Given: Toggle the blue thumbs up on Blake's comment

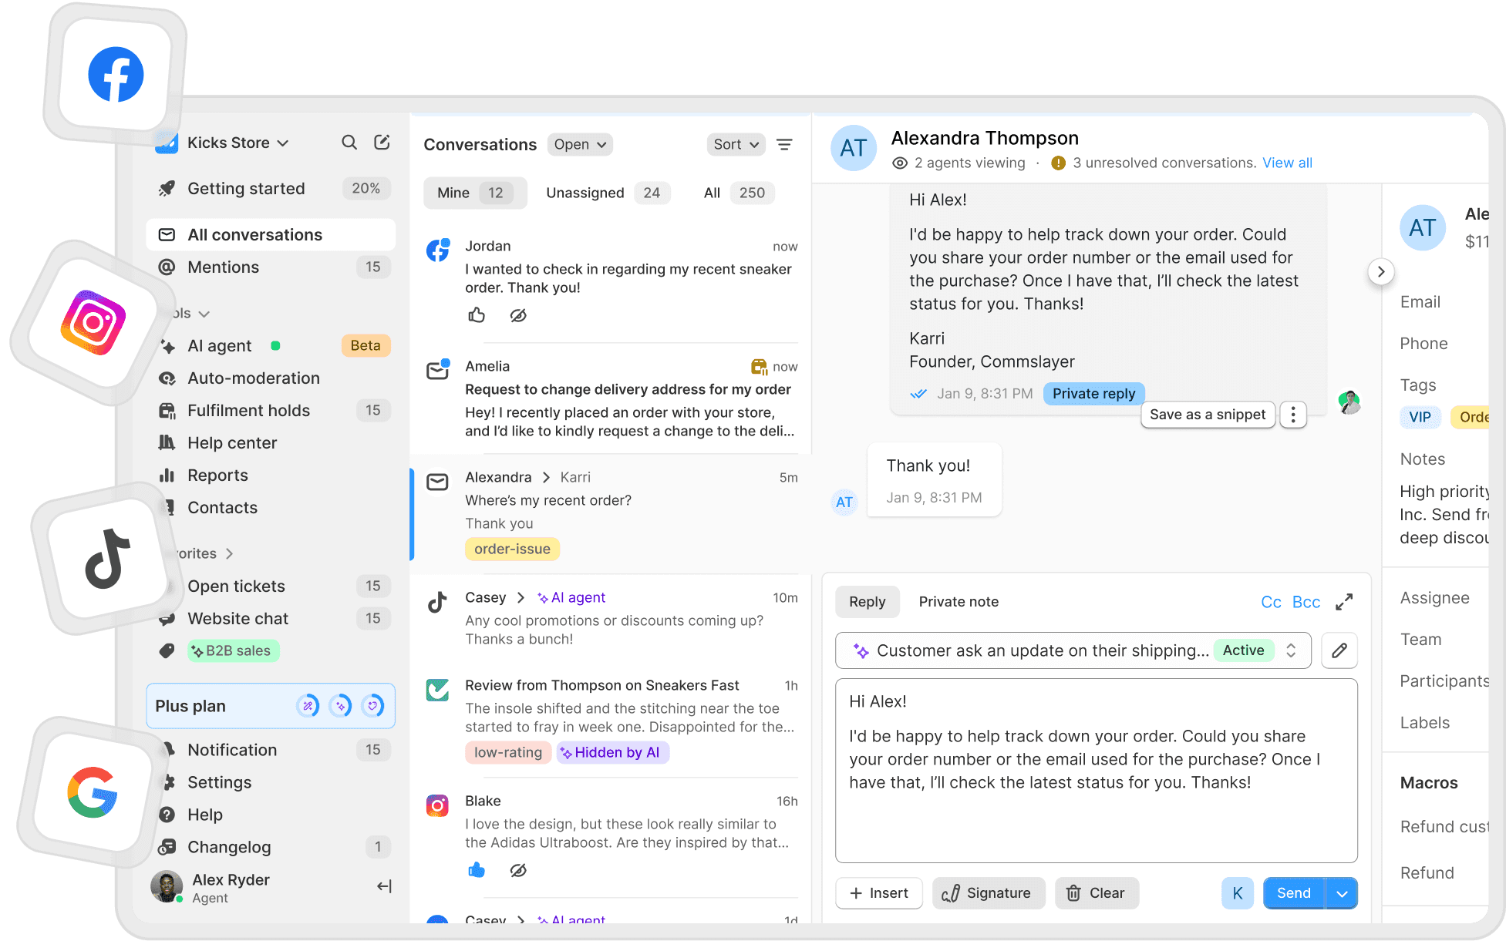Looking at the screenshot, I should tap(477, 870).
